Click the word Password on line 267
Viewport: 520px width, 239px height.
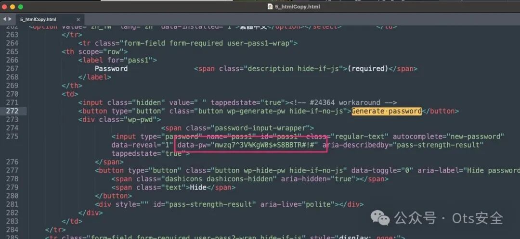click(111, 68)
